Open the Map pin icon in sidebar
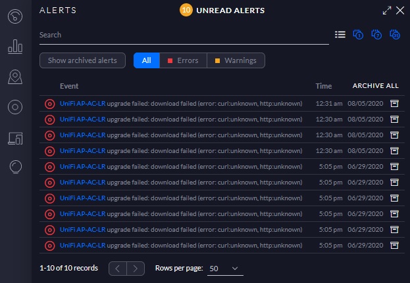Image resolution: width=410 pixels, height=283 pixels. [x=16, y=77]
